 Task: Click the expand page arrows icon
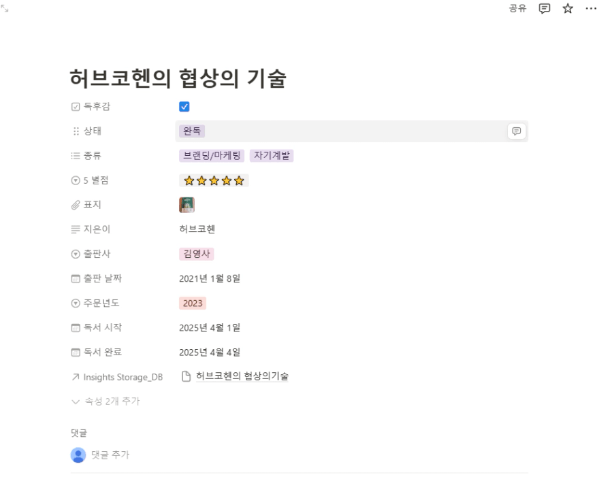tap(5, 8)
